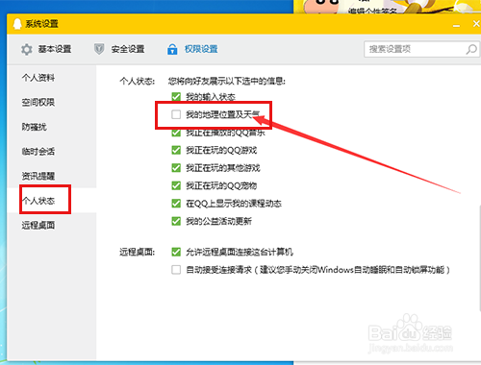Click 您将向好友展示以下选中的信息 text
Screen dimensions: 481x365
click(x=227, y=82)
